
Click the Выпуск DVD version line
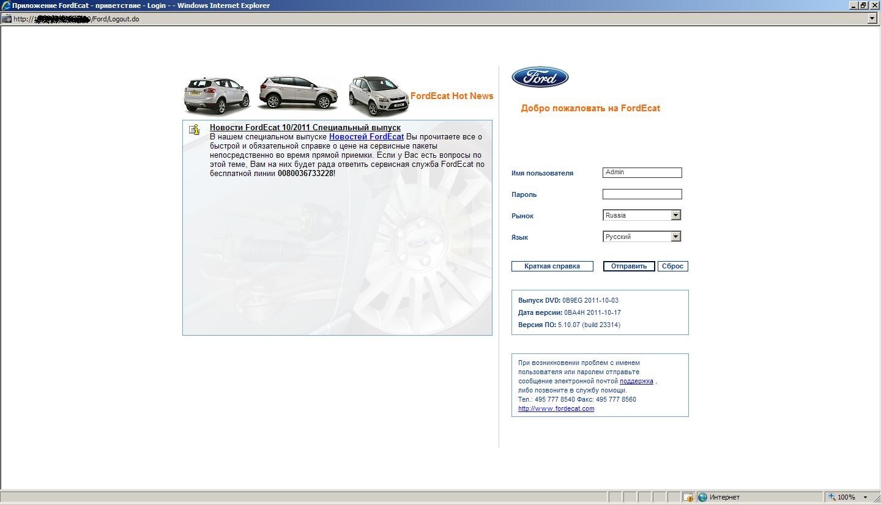568,300
